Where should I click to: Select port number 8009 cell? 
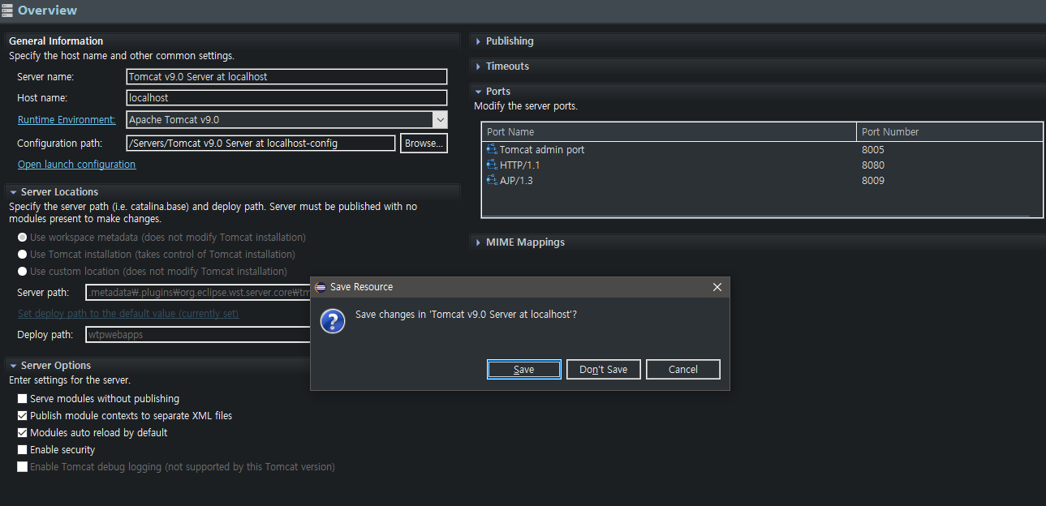tap(873, 181)
